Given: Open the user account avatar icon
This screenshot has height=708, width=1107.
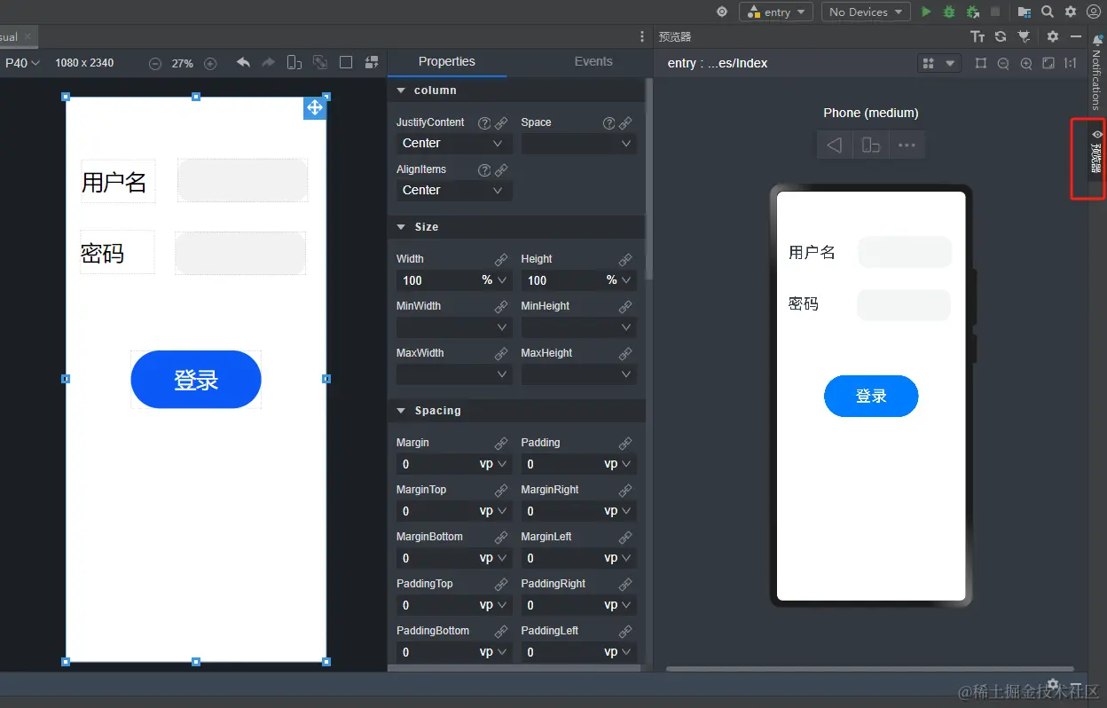Looking at the screenshot, I should coord(1094,12).
